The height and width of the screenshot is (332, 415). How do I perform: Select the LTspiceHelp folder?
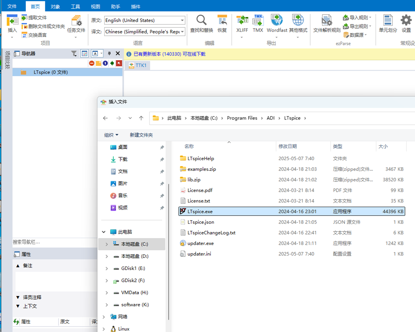point(292,159)
